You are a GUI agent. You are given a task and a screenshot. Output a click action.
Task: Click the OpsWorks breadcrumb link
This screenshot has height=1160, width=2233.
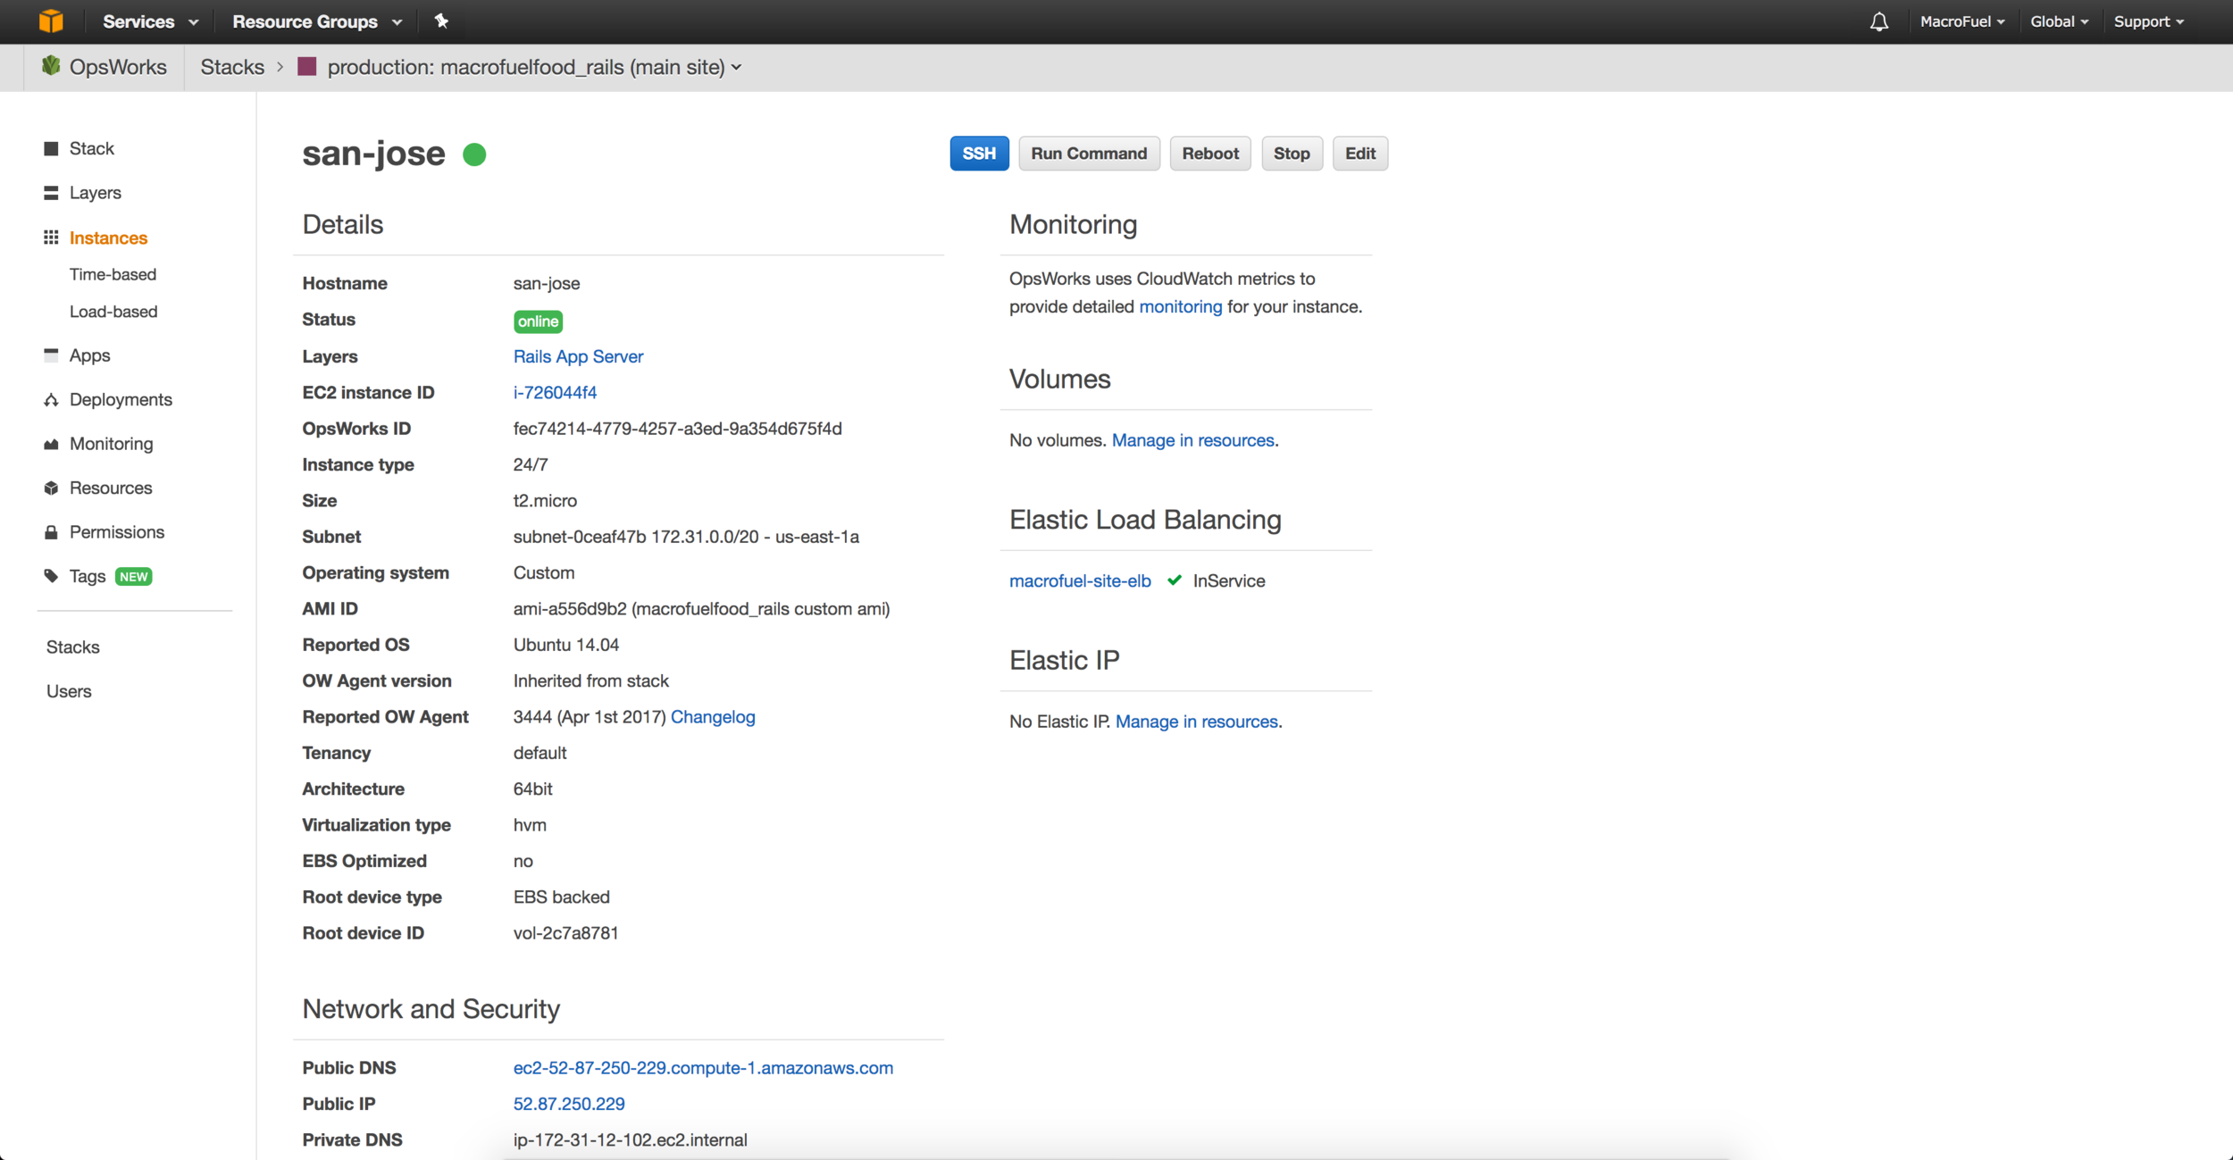coord(118,67)
